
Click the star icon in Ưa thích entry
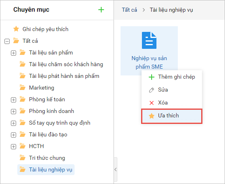click(152, 116)
